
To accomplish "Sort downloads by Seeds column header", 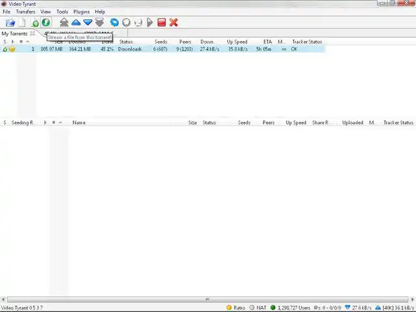I will (161, 42).
